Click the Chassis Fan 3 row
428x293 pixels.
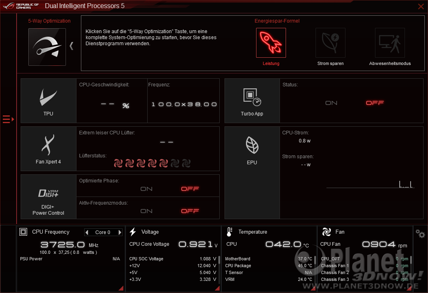[364, 279]
